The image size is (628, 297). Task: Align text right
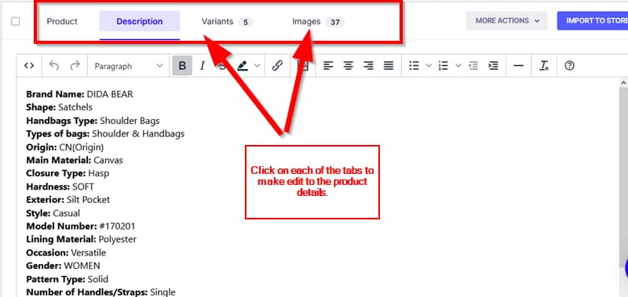368,66
